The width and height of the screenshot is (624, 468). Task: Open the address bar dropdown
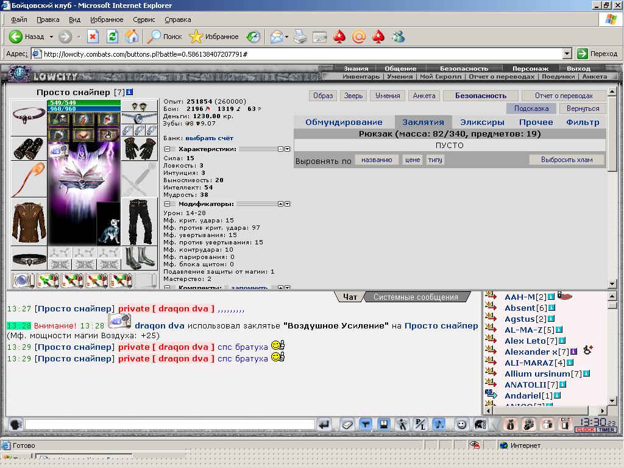[567, 54]
